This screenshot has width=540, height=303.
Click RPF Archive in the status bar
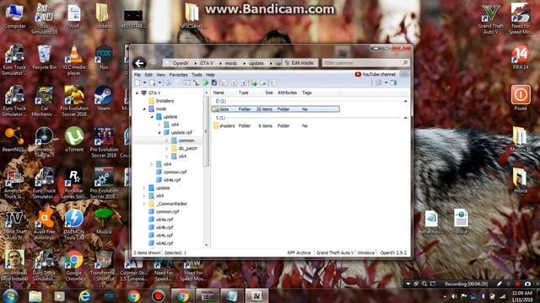299,252
